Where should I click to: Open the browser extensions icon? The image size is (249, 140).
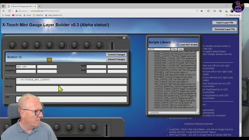[x=208, y=11]
